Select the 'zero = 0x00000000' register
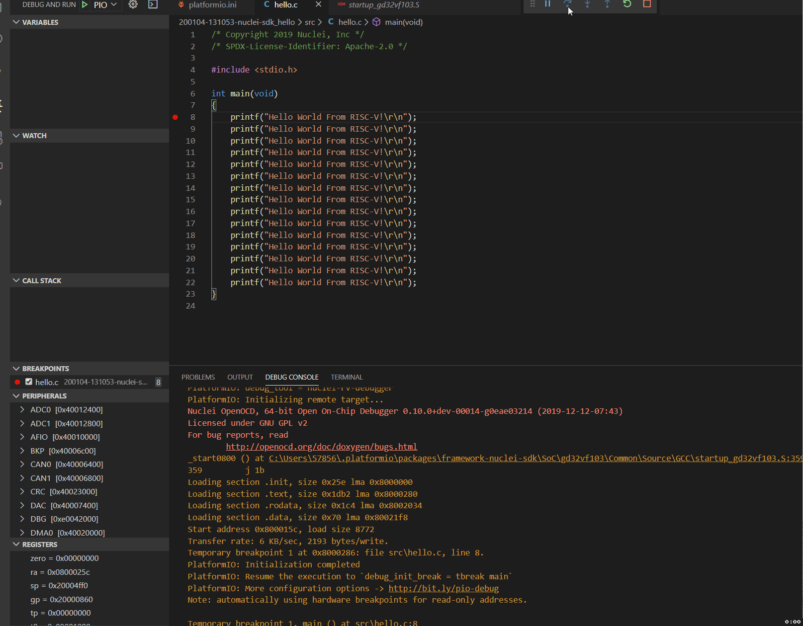Image resolution: width=803 pixels, height=626 pixels. coord(65,558)
